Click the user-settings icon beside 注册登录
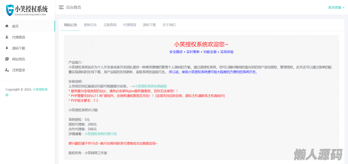 click(x=7, y=70)
